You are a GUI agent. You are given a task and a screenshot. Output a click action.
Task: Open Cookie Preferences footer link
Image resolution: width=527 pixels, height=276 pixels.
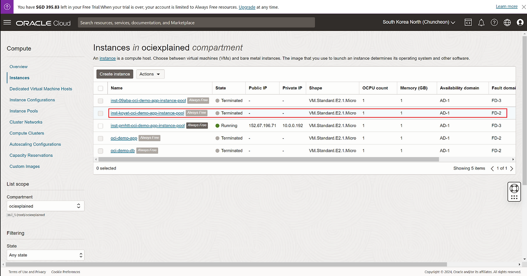click(x=65, y=272)
